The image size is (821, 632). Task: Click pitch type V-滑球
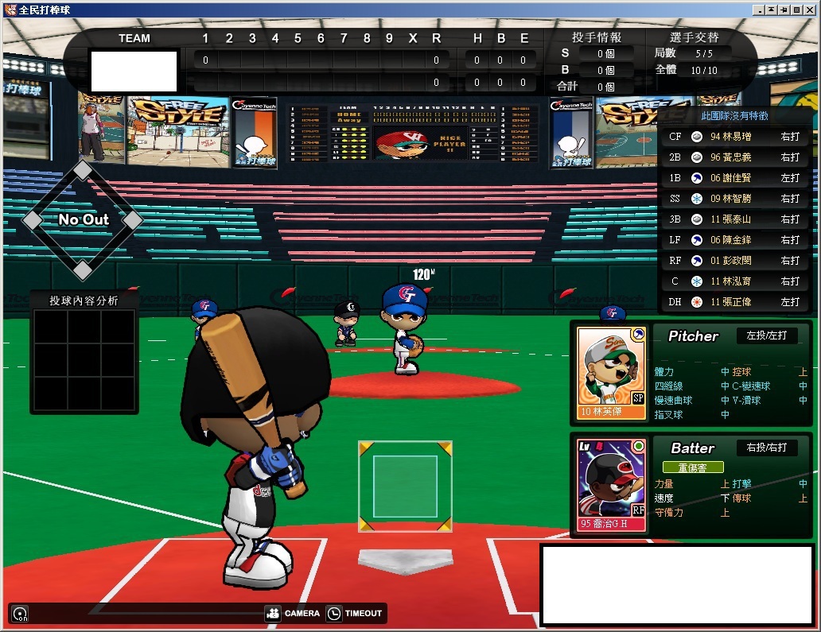point(746,400)
